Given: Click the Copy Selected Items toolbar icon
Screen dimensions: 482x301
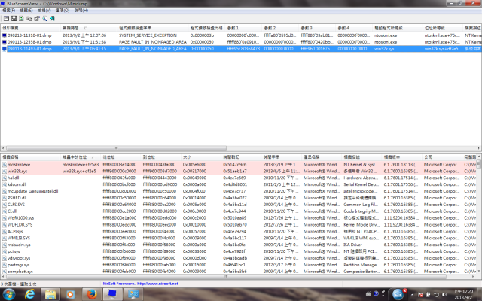Looking at the screenshot, I should coord(29,18).
